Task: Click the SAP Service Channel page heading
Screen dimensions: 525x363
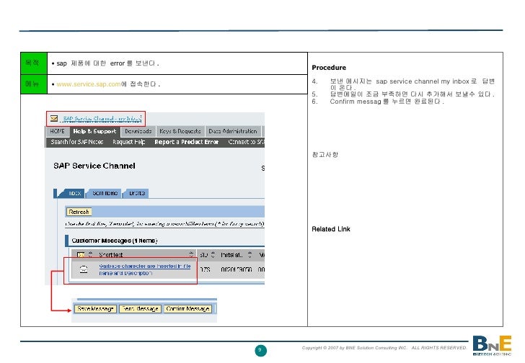Action: pyautogui.click(x=94, y=166)
